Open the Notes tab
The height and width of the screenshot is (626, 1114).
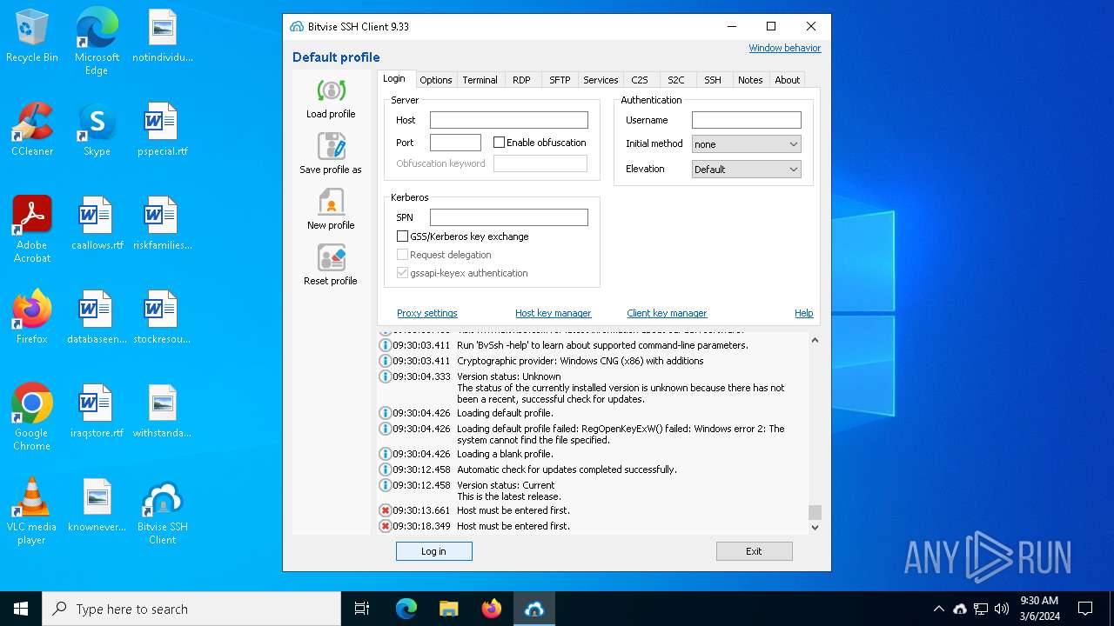coord(750,80)
